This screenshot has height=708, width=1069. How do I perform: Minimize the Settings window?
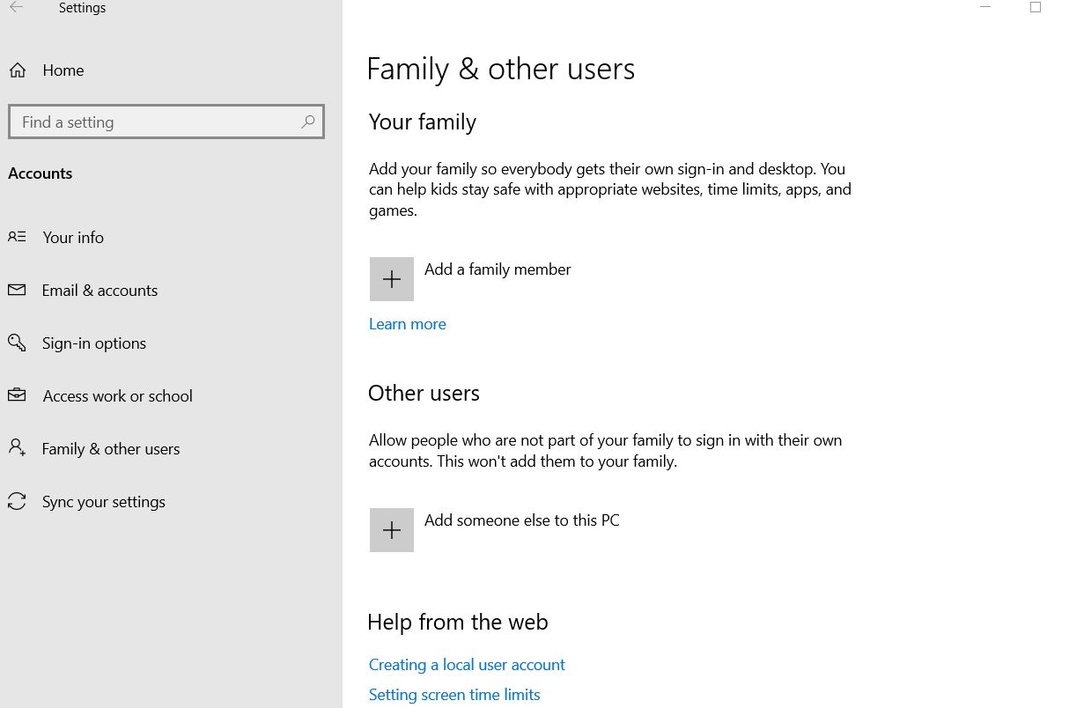click(x=985, y=7)
